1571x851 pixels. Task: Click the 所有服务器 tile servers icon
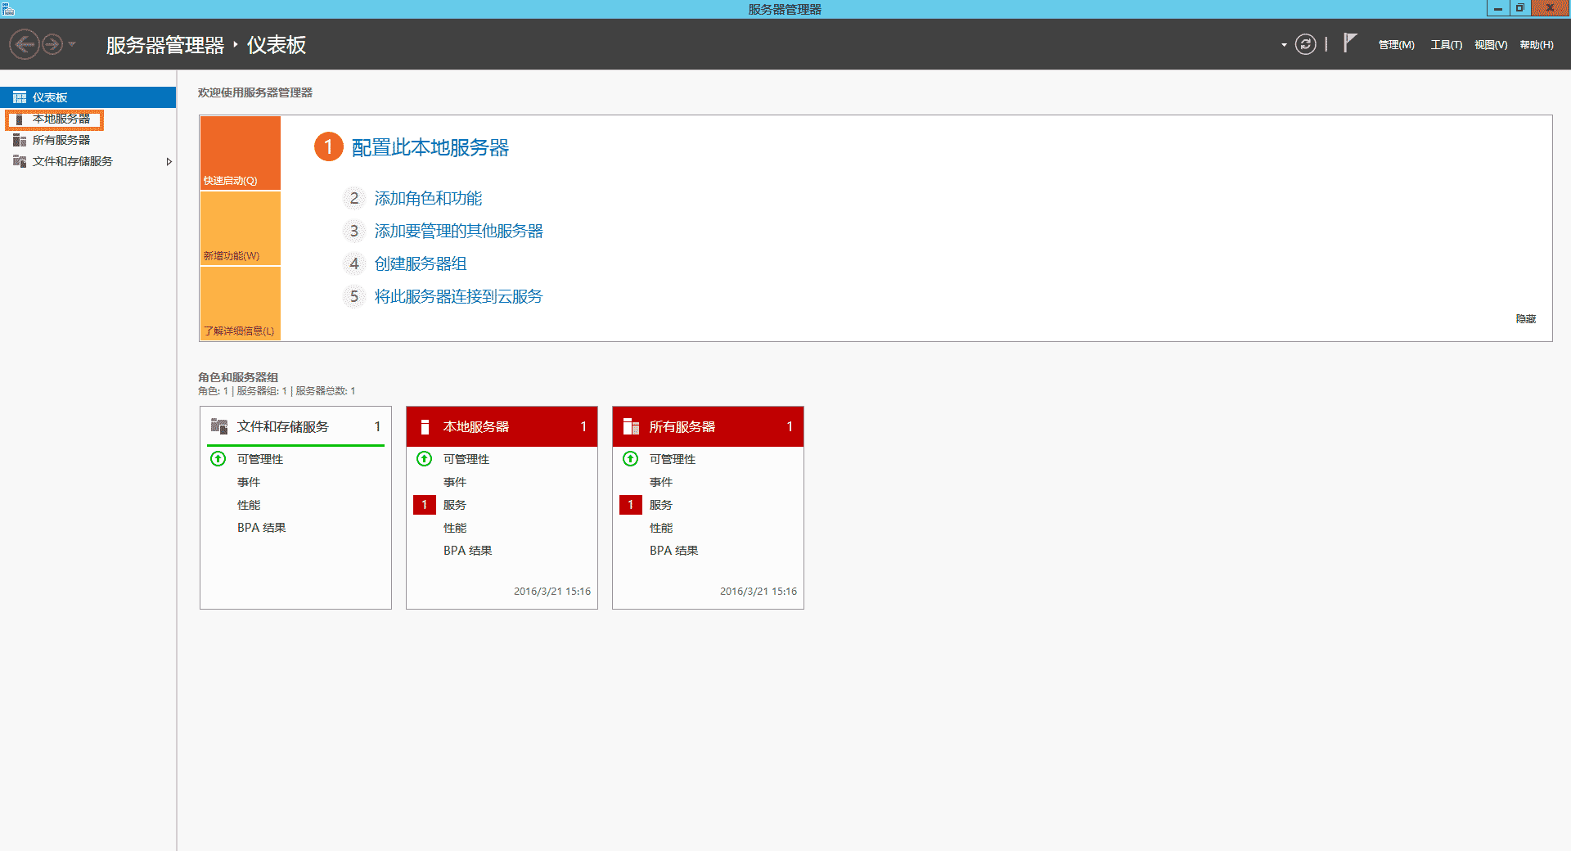631,426
